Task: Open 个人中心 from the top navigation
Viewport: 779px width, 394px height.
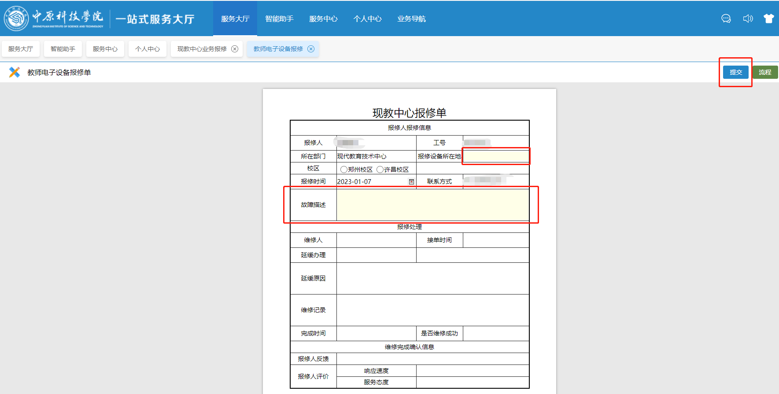Action: click(x=367, y=18)
